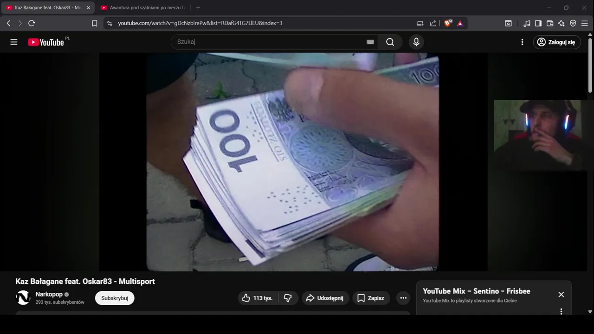Click the vertical page scrollbar thumb
This screenshot has height=334, width=594.
(590, 65)
